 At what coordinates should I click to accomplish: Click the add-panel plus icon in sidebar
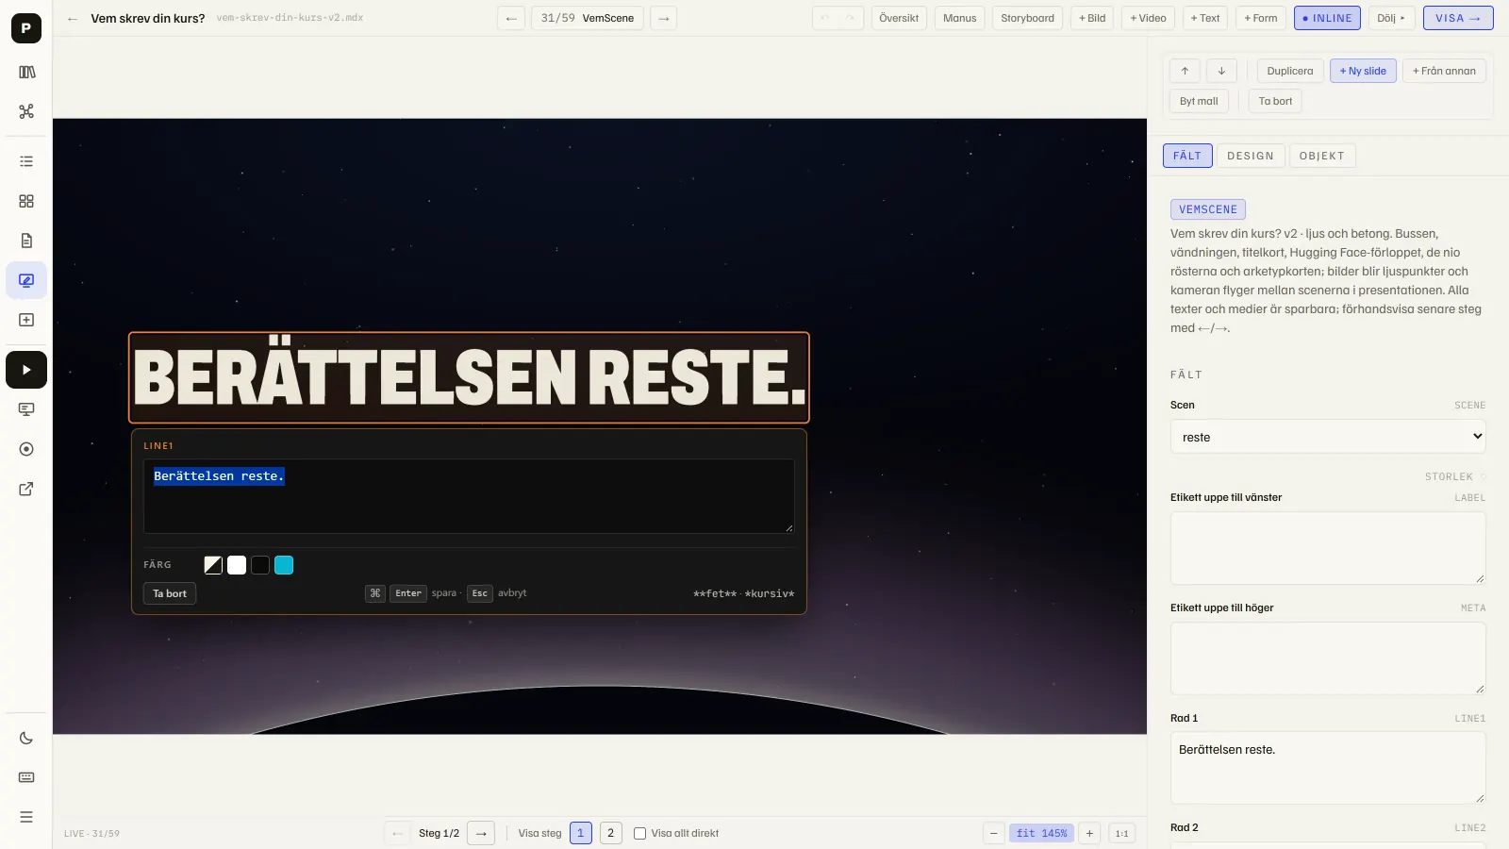point(26,320)
